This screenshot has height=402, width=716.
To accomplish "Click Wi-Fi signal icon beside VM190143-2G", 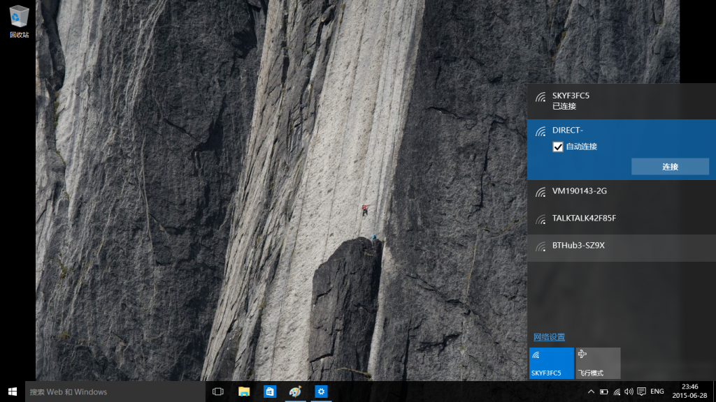I will pos(540,193).
